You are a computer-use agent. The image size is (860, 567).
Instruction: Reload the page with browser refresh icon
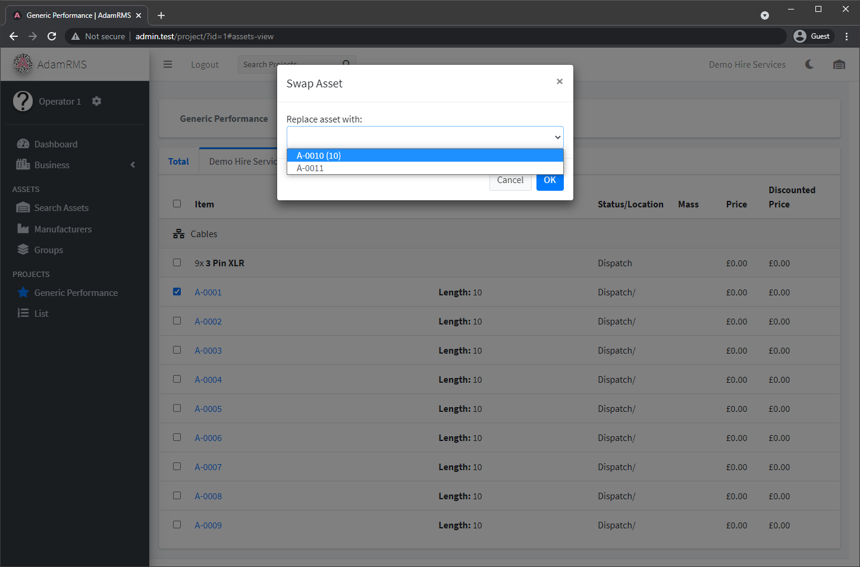pyautogui.click(x=52, y=36)
